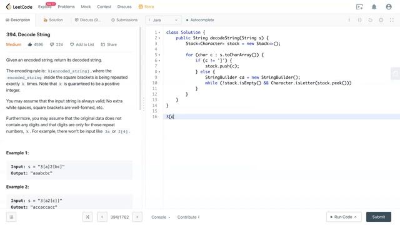The width and height of the screenshot is (400, 225).
Task: Click line number 10 in gutter
Action: pos(154,83)
